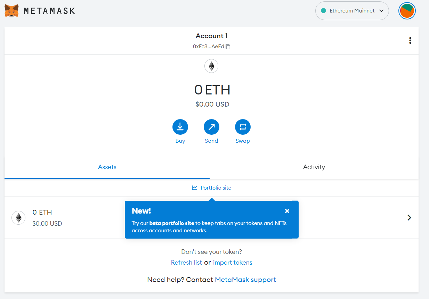Click the Portfolio site chart icon
429x299 pixels.
coord(194,188)
